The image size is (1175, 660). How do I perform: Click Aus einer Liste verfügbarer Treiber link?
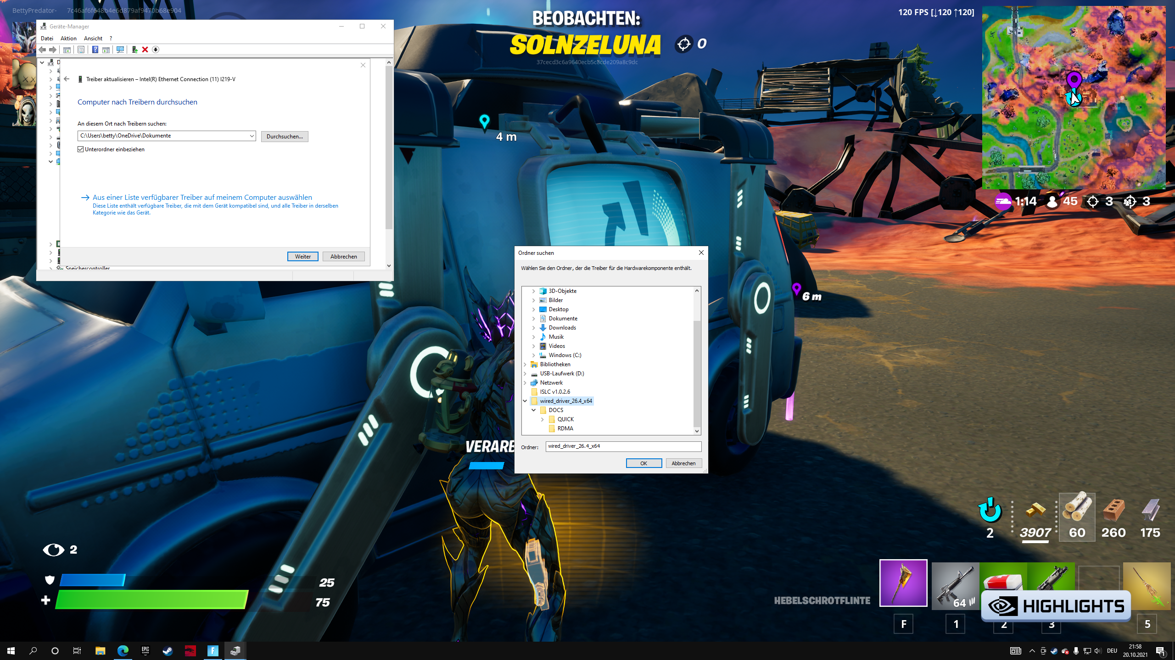(202, 198)
